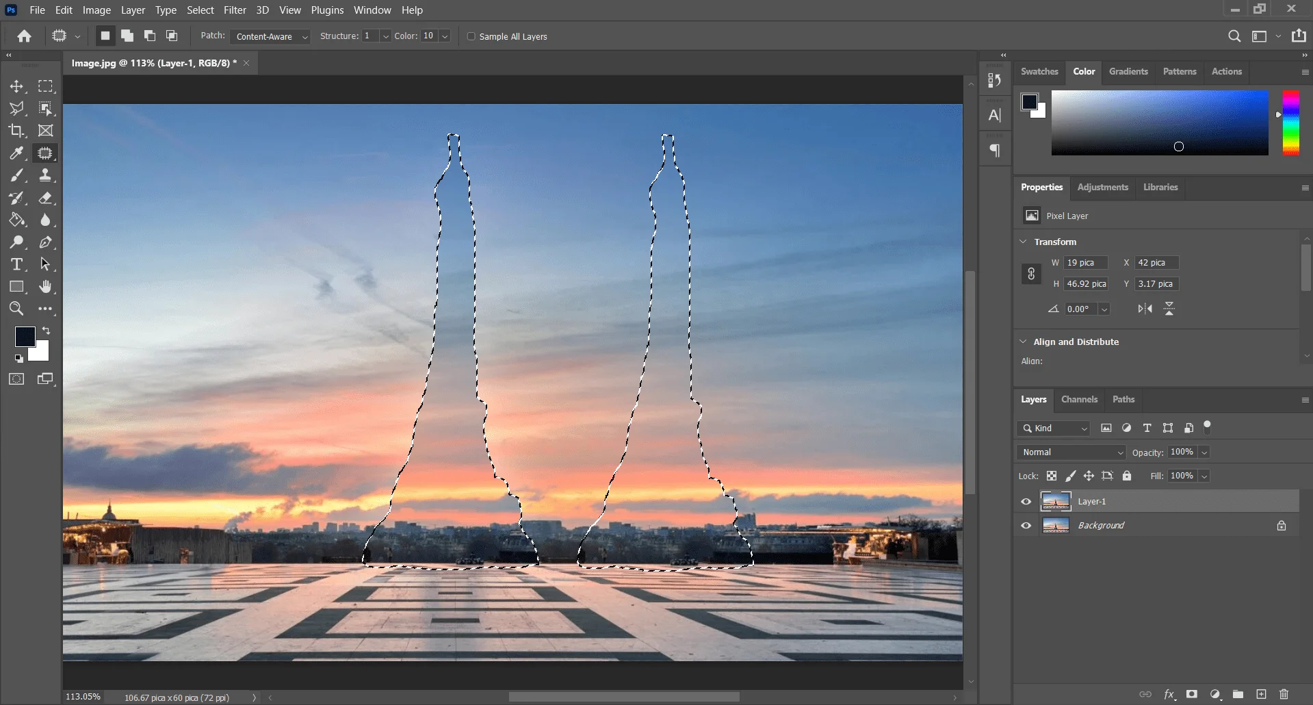Select the Pen tool
The height and width of the screenshot is (705, 1313).
pyautogui.click(x=45, y=242)
